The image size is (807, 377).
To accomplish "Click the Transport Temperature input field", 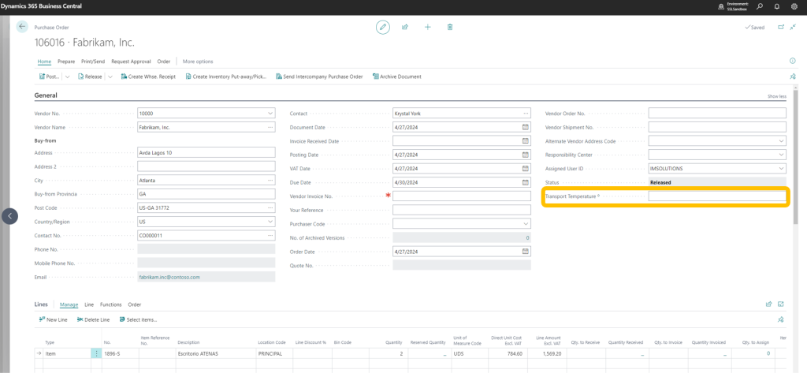I will tap(717, 196).
